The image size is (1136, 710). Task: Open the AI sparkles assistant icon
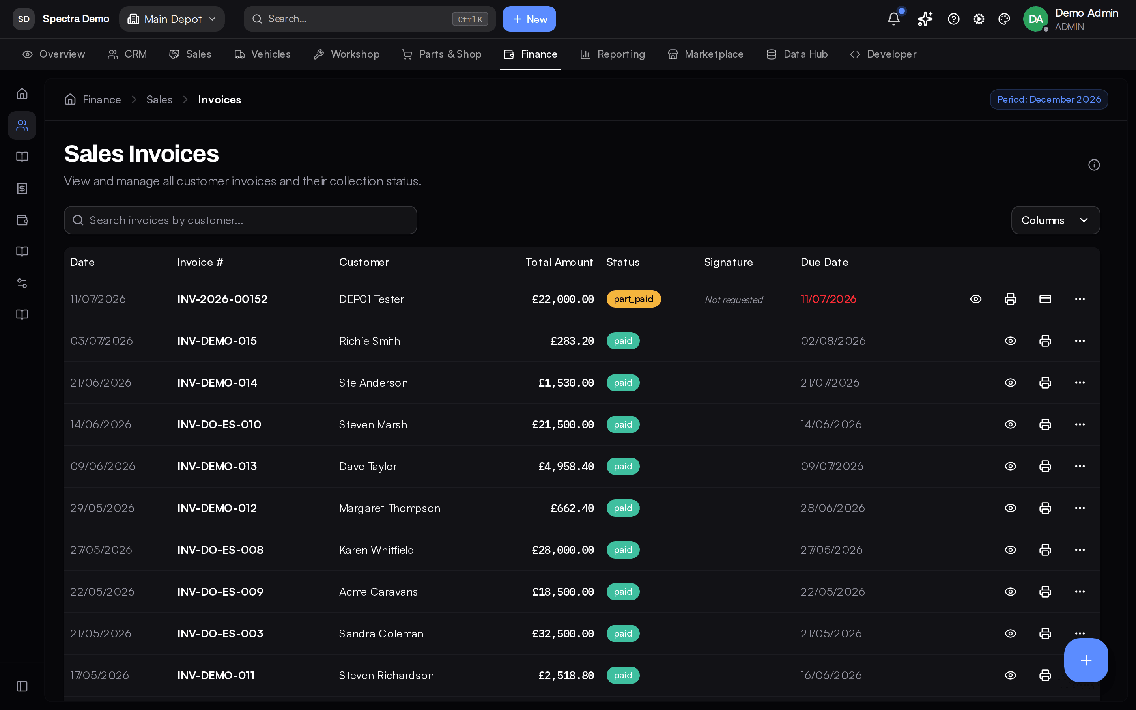tap(925, 19)
